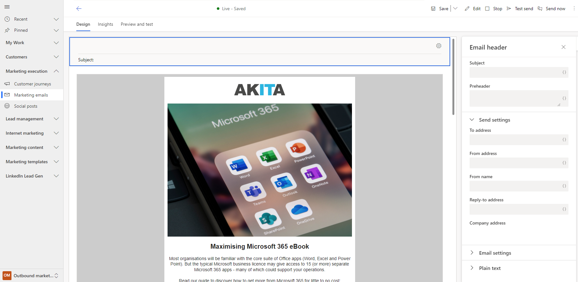Viewport: 578px width, 282px height.
Task: Insert personalization in Reply-to address field
Action: (564, 209)
